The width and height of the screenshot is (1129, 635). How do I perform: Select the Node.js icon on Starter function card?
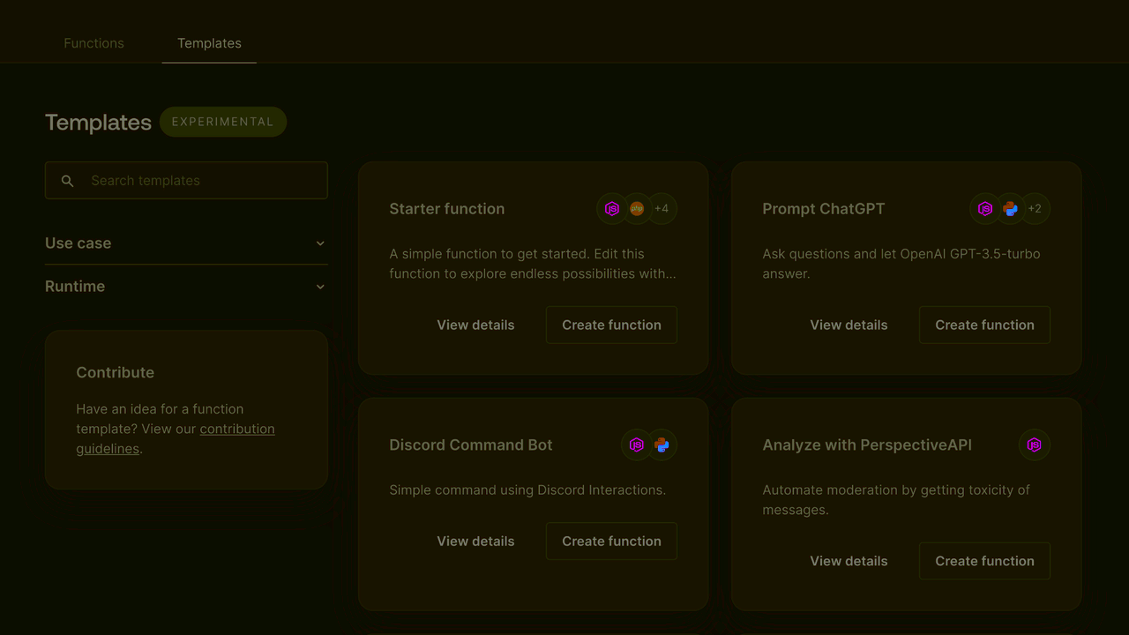[x=612, y=208]
